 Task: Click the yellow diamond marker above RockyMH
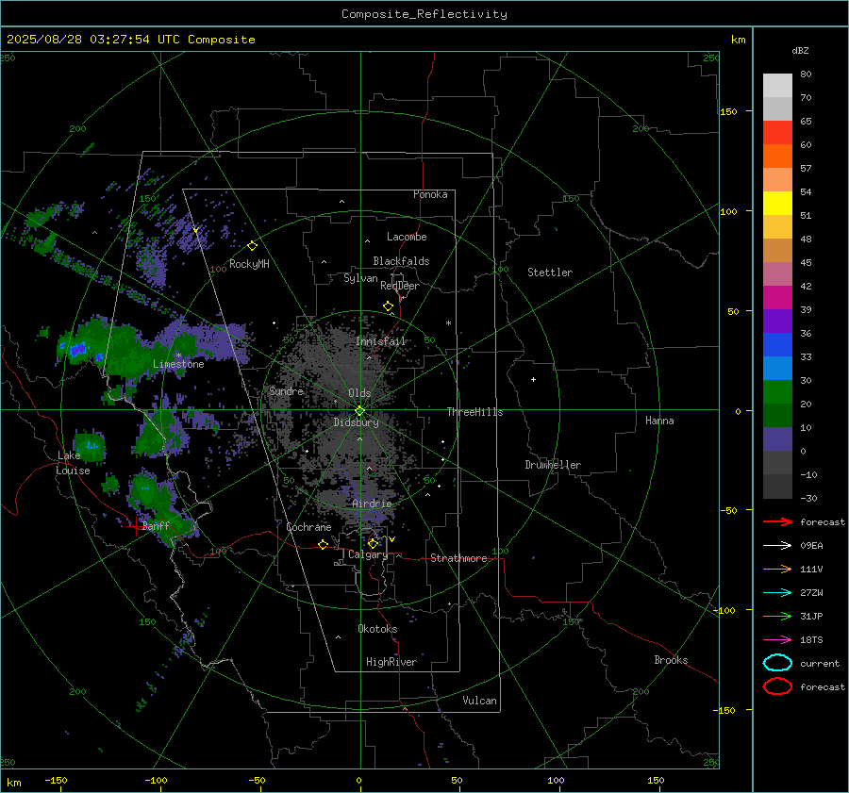tap(252, 246)
